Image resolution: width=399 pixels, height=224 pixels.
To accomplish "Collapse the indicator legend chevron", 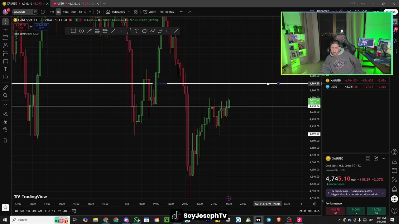I will click(x=16, y=39).
